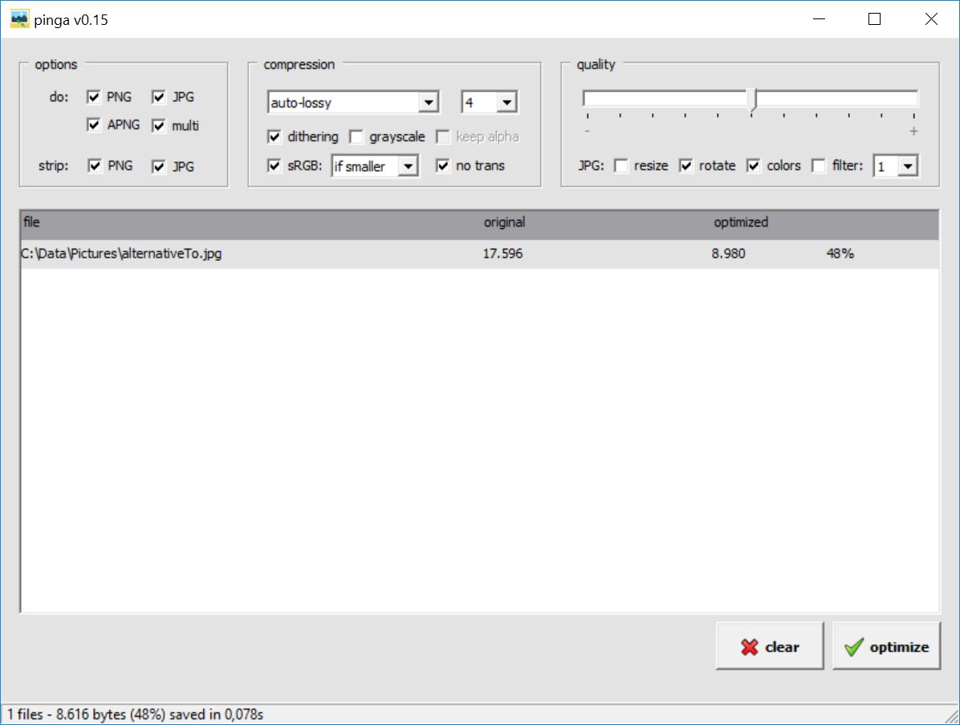Click the green checkmark optimize icon
Screen dimensions: 960x725
(853, 646)
